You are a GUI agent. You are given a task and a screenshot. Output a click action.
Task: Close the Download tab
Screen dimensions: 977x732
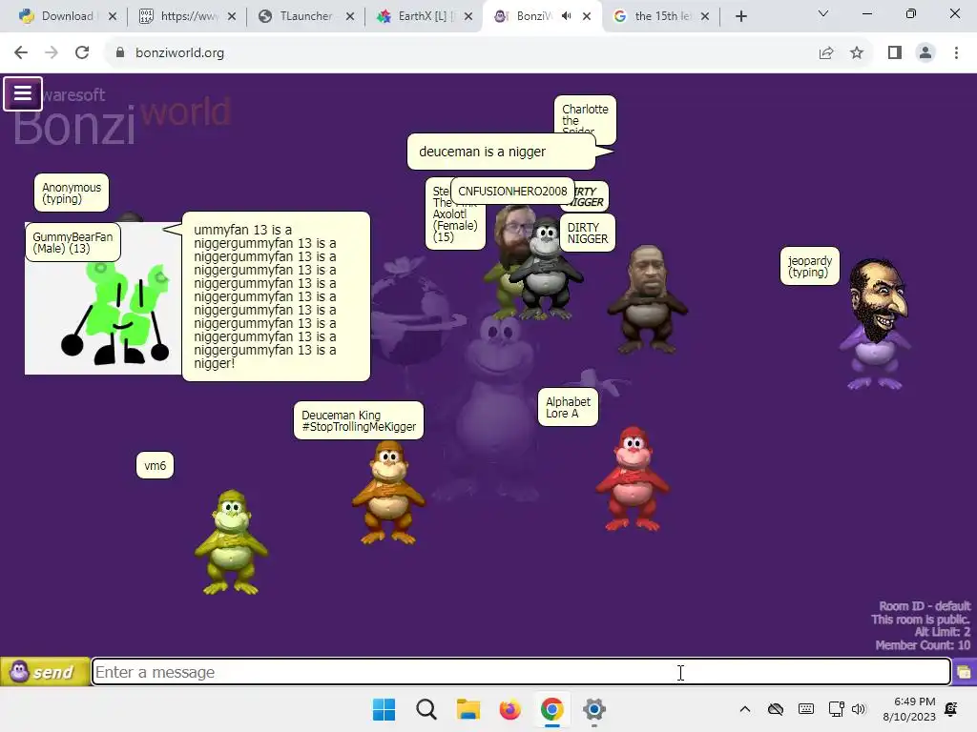pos(113,16)
